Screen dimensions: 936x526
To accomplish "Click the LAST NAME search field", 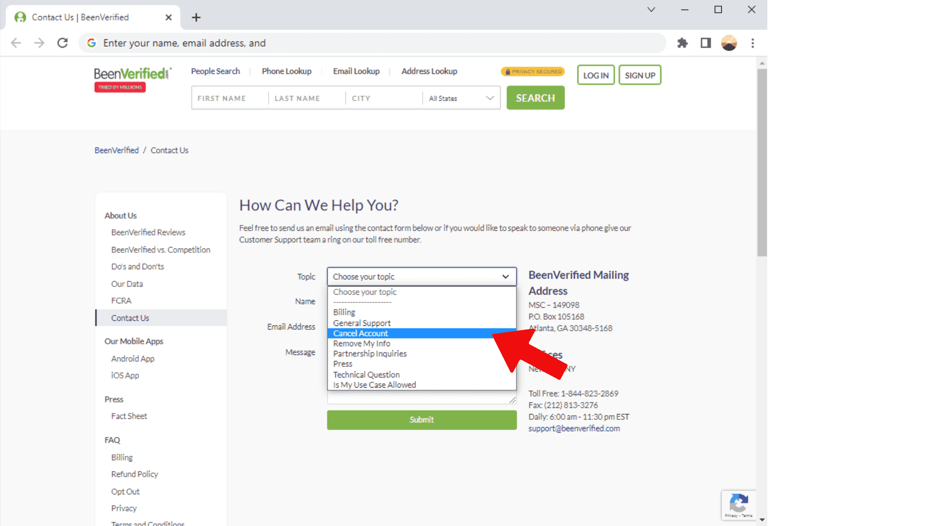I will 307,98.
